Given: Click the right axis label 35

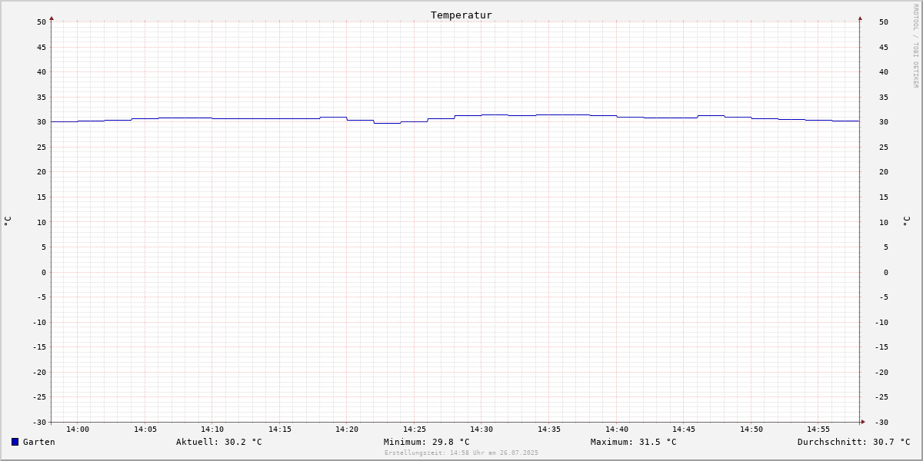Looking at the screenshot, I should (884, 98).
